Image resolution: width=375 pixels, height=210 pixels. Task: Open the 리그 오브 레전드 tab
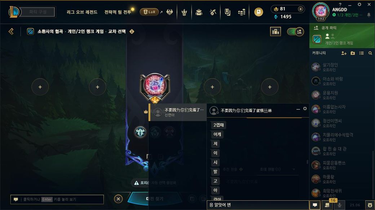pyautogui.click(x=82, y=12)
